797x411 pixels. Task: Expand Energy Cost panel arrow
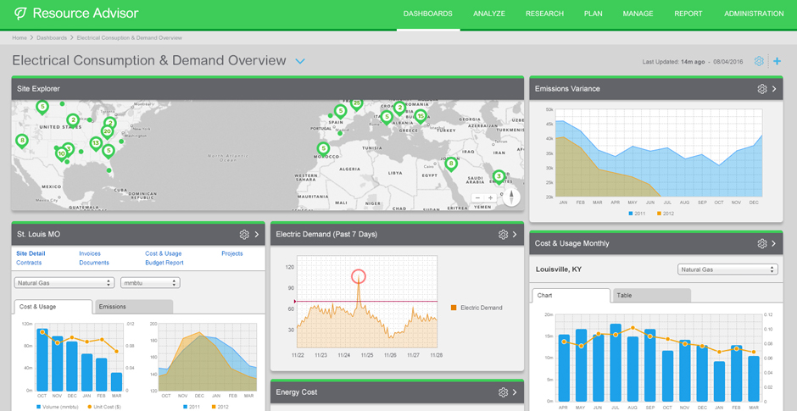point(515,392)
